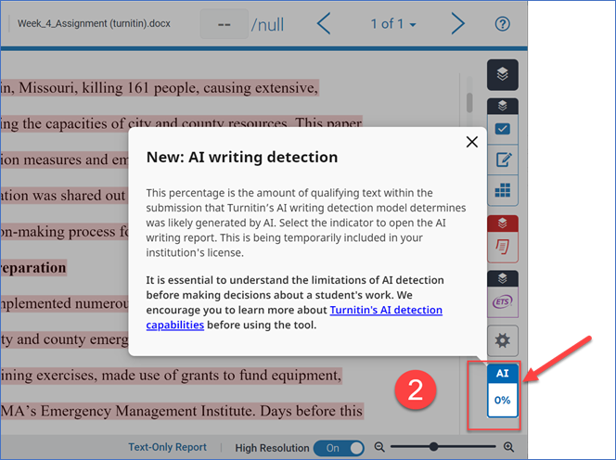Click the 'New: AI writing detection' heading
The image size is (616, 460).
pos(242,157)
